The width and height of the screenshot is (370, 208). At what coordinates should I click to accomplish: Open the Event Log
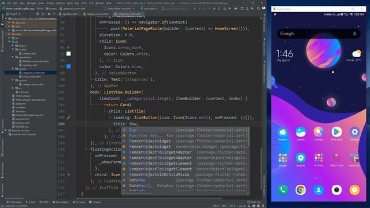click(254, 202)
